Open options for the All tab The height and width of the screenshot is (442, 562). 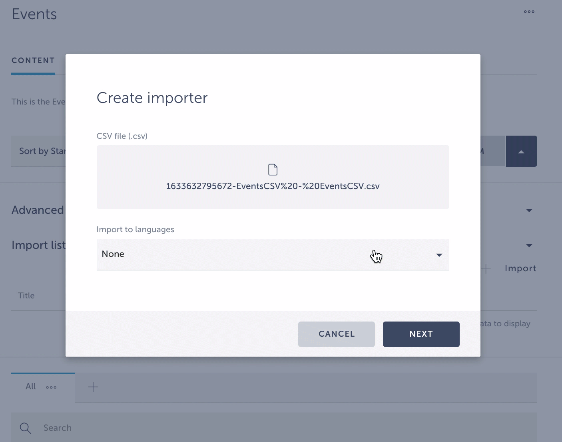[51, 387]
